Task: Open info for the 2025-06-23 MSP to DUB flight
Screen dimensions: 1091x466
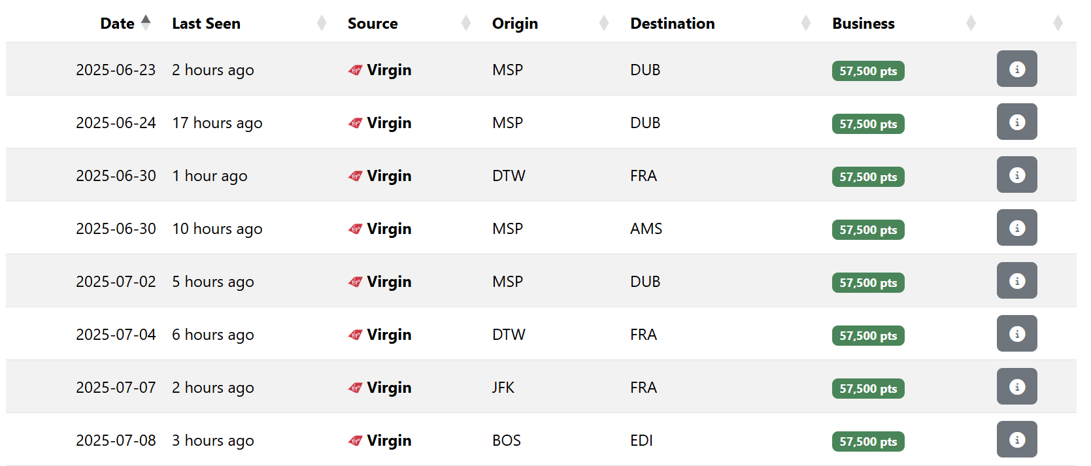Action: [1016, 69]
